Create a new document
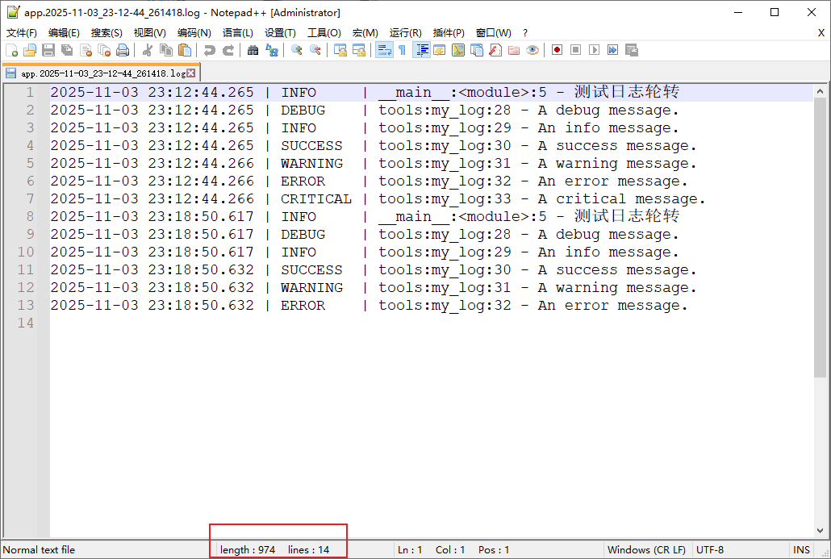Screen dimensions: 831x559 point(13,49)
